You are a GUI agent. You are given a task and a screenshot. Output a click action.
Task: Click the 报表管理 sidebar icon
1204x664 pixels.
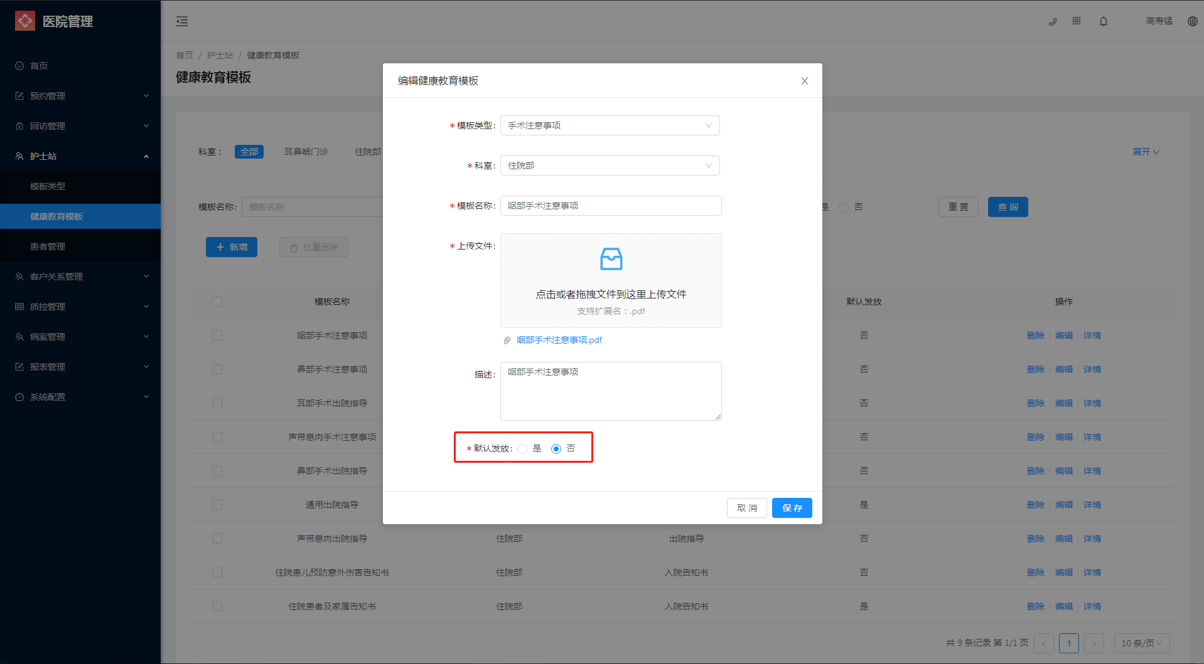click(x=19, y=367)
